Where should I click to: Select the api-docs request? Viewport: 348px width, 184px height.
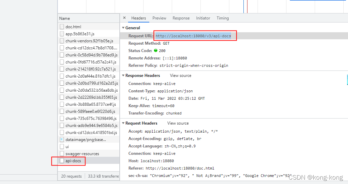click(x=89, y=161)
